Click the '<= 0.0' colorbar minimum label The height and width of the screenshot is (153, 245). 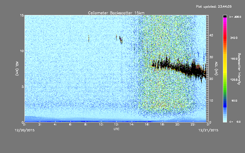tap(235, 121)
